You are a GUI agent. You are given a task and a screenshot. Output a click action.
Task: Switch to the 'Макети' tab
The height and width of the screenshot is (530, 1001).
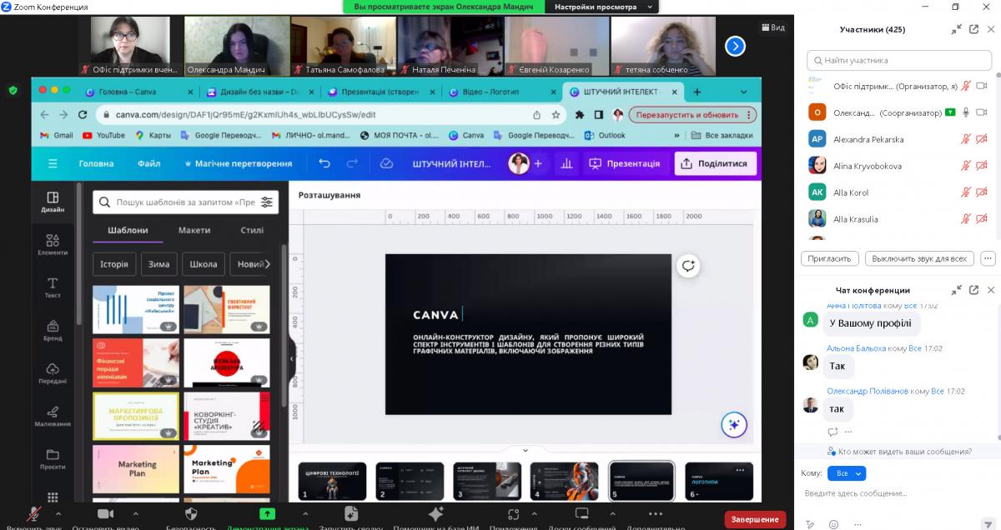pyautogui.click(x=194, y=230)
